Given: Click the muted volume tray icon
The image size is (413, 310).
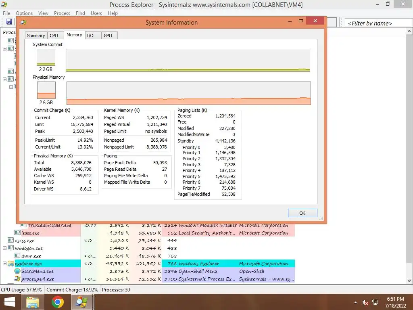Looking at the screenshot, I should click(365, 302).
